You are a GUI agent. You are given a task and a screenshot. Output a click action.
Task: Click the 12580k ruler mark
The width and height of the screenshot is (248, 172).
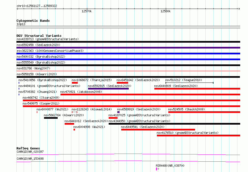[166, 11]
